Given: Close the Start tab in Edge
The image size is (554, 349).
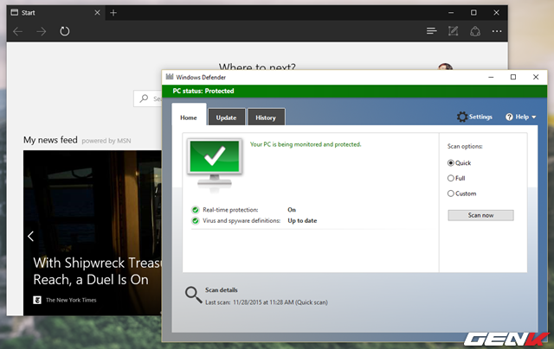Looking at the screenshot, I should coord(97,13).
